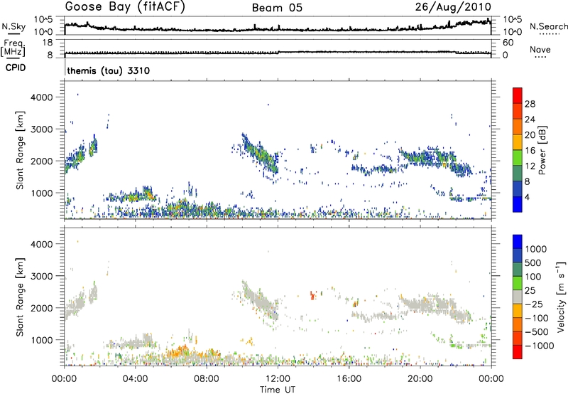Image resolution: width=568 pixels, height=394 pixels.
Task: Click the '16:00' time tick label
Action: pos(349,379)
